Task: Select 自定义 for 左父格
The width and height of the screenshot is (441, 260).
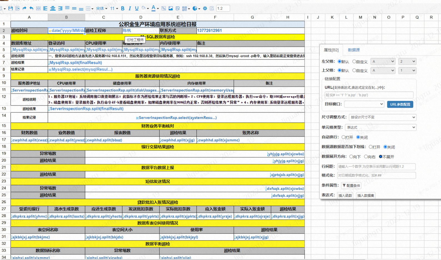Action: coord(354,62)
